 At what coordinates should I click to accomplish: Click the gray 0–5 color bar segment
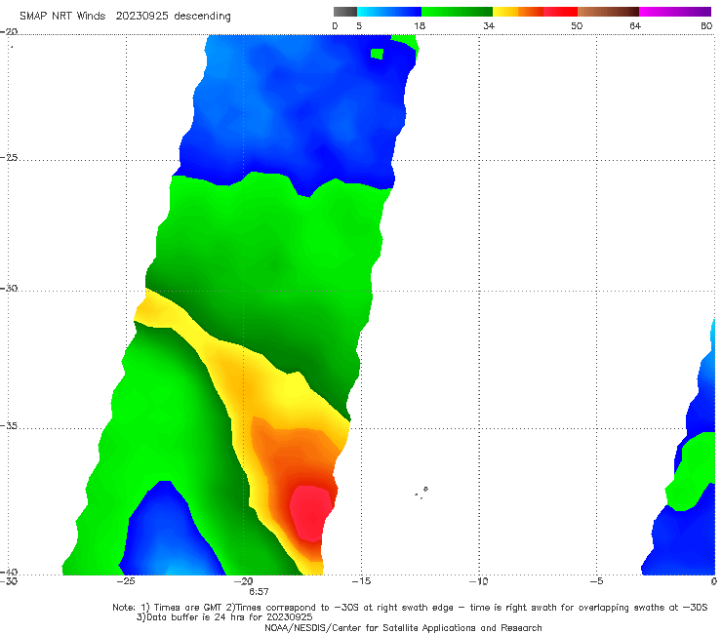click(344, 12)
